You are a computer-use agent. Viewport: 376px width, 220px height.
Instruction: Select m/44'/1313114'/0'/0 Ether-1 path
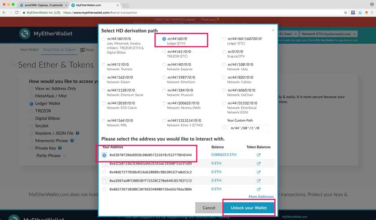164,120
